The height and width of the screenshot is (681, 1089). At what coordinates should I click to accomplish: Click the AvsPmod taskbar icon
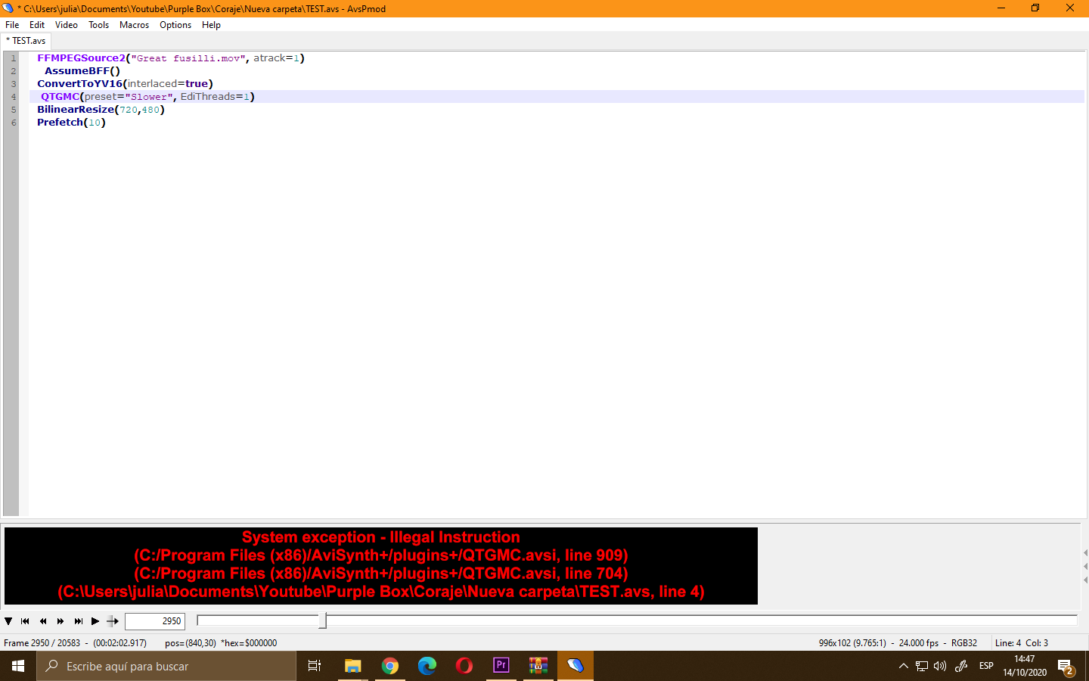click(x=576, y=666)
